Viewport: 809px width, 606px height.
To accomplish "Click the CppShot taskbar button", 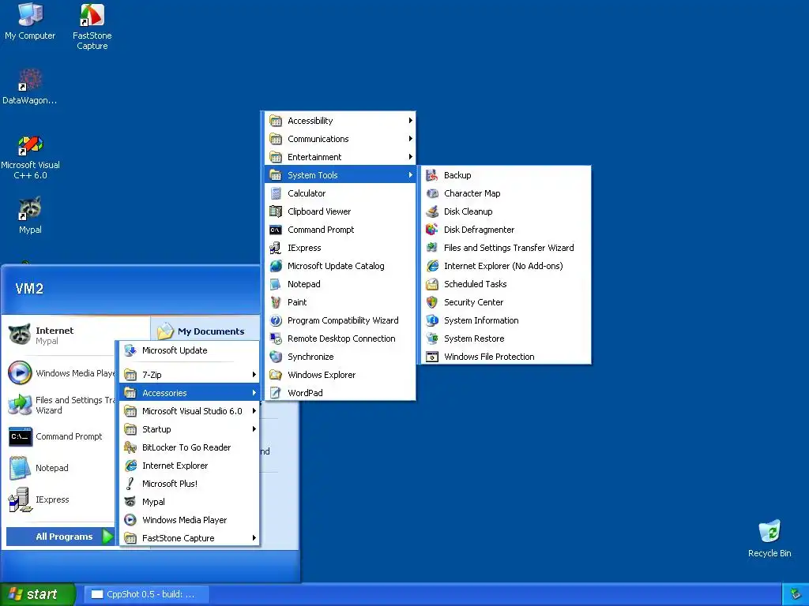I will coord(146,594).
